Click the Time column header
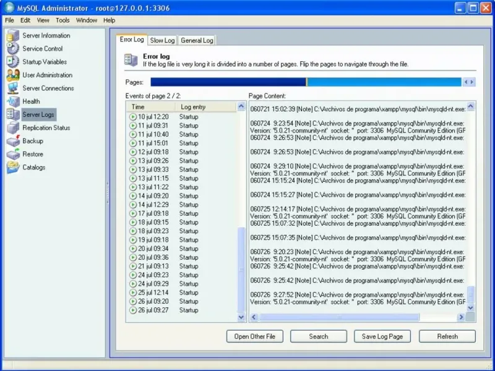The image size is (495, 371). click(151, 107)
